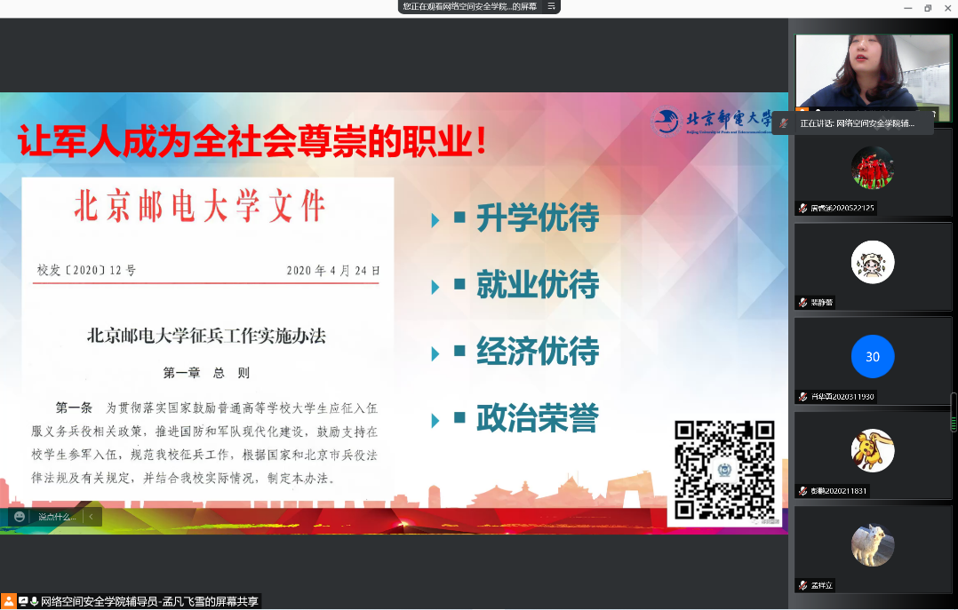
Task: Click the "说点什么..." chat input field
Action: point(57,517)
